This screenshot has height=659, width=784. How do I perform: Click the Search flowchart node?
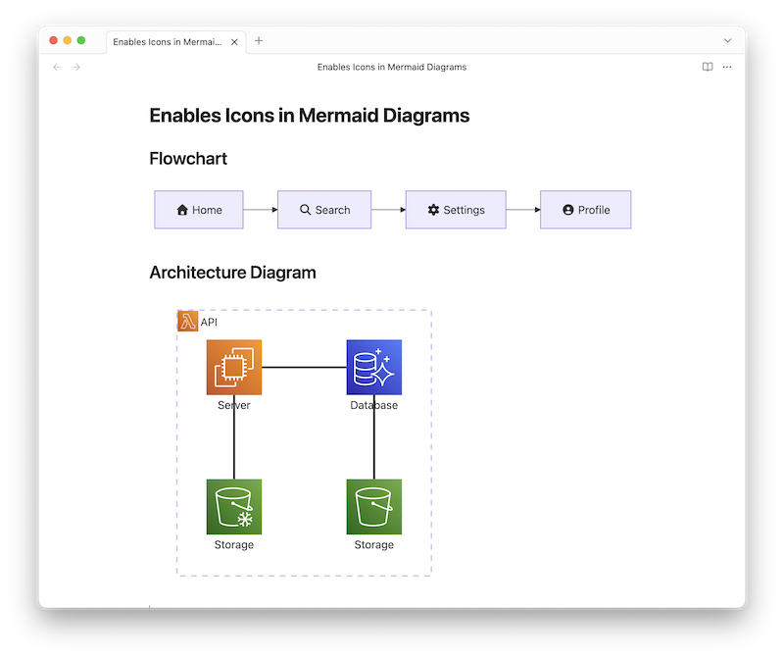pyautogui.click(x=324, y=210)
